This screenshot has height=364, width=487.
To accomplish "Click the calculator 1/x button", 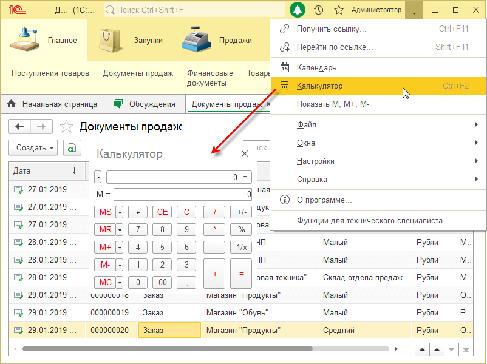I will (x=241, y=248).
